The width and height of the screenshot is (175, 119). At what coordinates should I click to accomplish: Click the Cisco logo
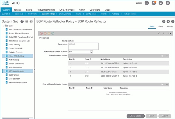coord(6,3)
